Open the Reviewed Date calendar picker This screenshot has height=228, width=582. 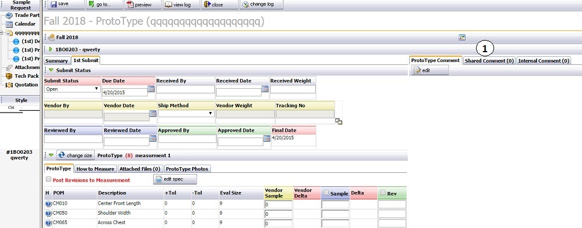[152, 139]
